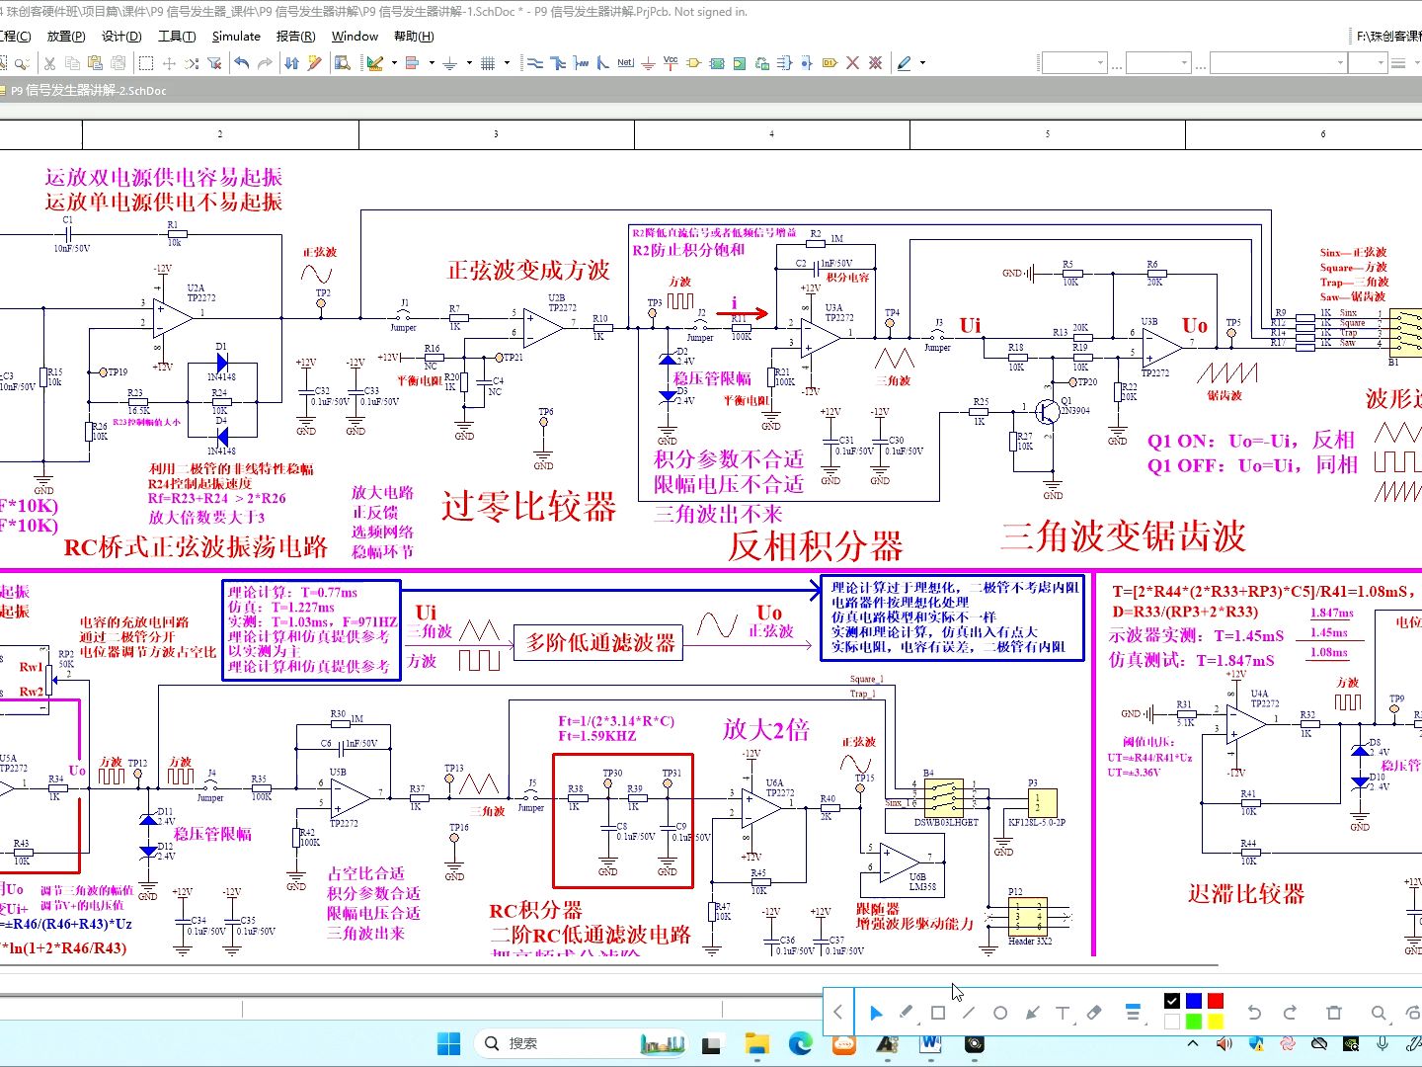Click the magnifier search icon in annotation bar
The image size is (1422, 1067).
[1379, 1013]
